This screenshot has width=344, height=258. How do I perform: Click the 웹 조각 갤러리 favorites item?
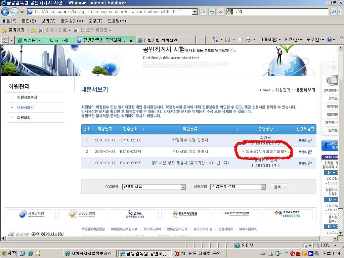93,30
